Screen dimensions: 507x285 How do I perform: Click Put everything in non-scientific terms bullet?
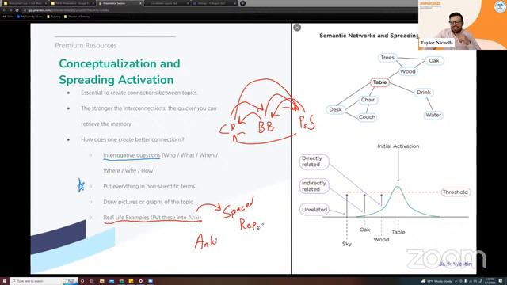[149, 187]
